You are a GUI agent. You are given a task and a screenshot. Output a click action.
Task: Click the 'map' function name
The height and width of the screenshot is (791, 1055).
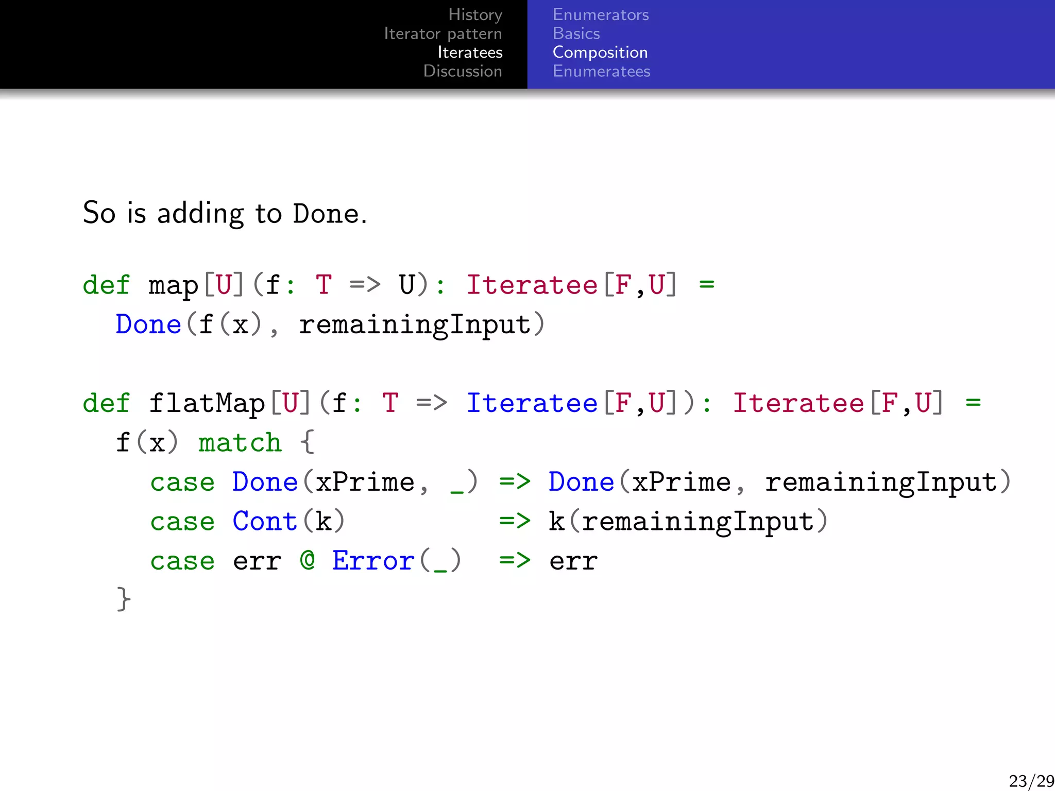(174, 285)
